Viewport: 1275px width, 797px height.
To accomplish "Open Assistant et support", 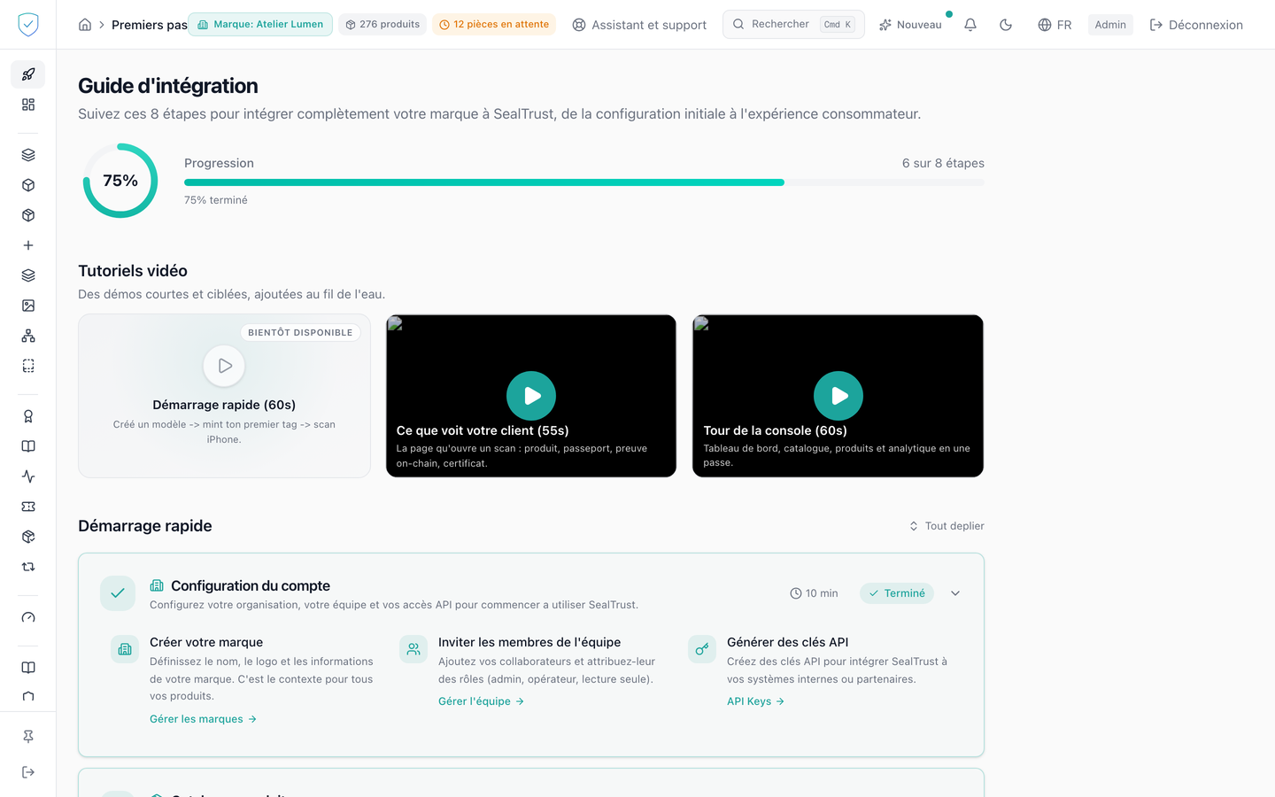I will point(639,25).
